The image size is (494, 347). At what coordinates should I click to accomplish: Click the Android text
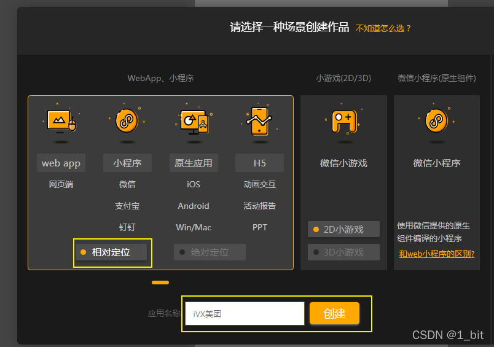[x=194, y=206]
